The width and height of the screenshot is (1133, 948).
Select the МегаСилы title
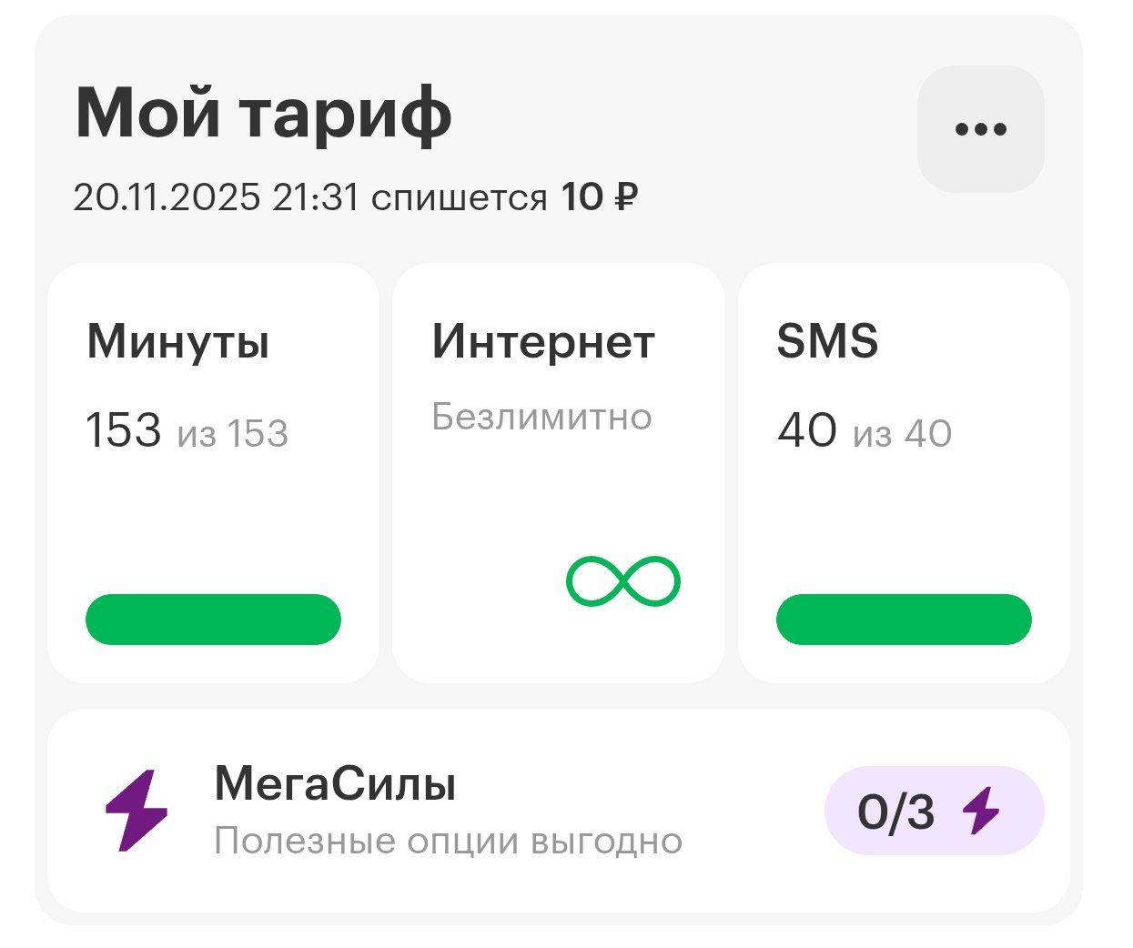[x=335, y=783]
